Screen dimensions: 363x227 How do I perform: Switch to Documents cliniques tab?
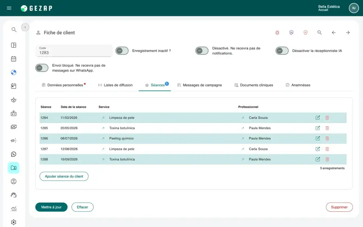[254, 85]
